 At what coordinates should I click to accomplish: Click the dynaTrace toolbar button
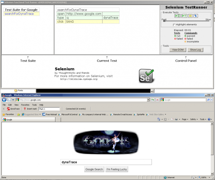(x=14, y=109)
